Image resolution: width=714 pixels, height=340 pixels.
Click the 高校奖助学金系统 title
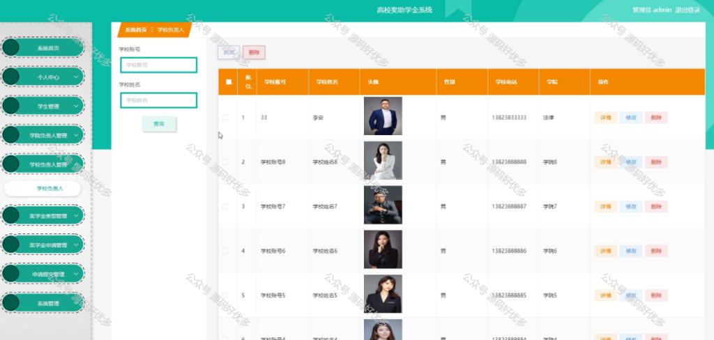pyautogui.click(x=405, y=10)
